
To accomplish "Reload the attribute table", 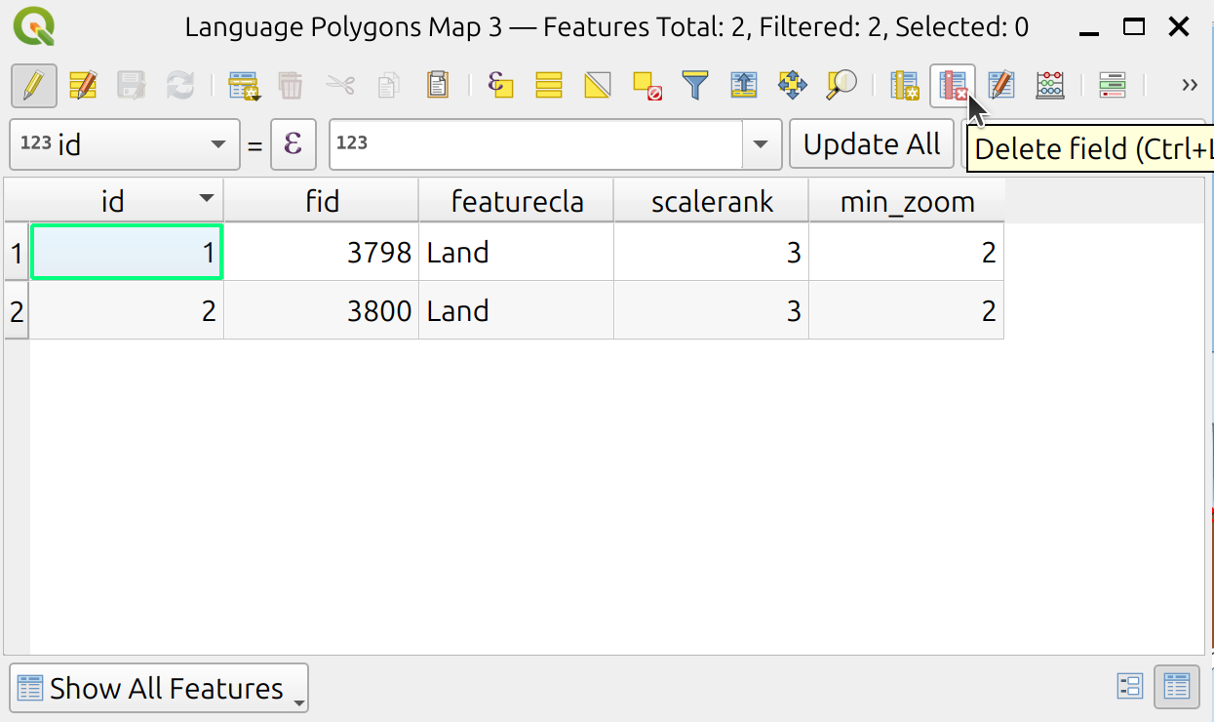I will [179, 86].
